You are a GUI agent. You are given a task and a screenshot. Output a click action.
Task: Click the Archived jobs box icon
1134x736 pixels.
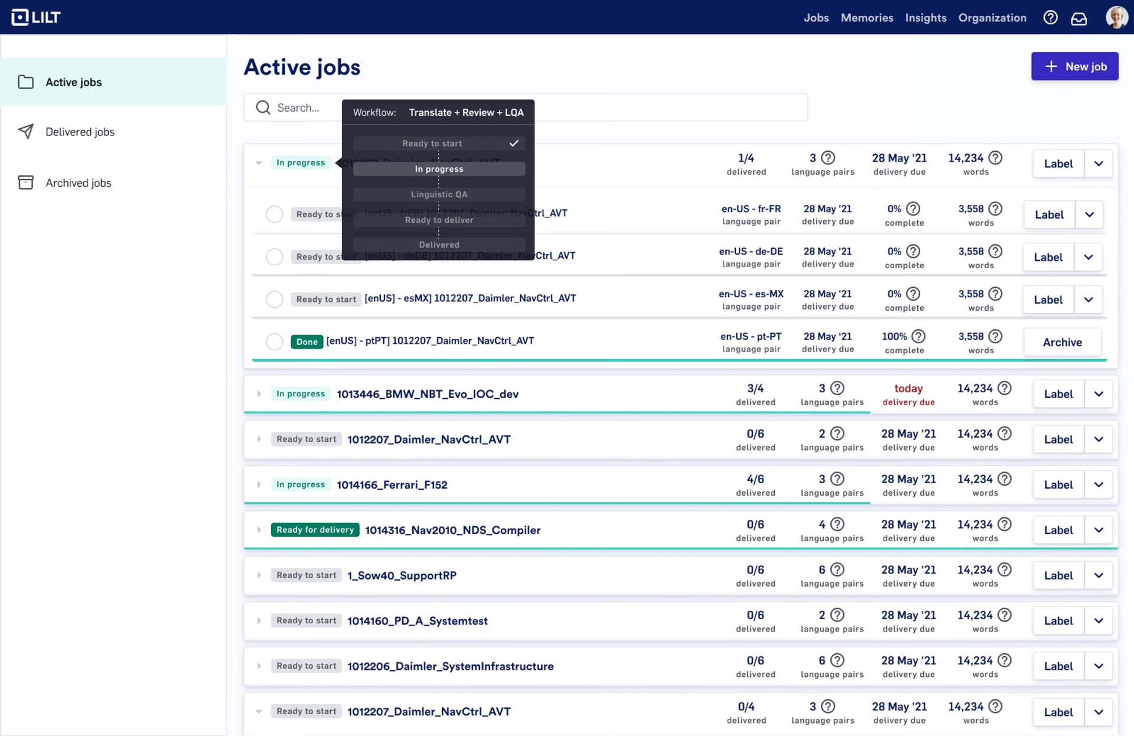pyautogui.click(x=25, y=183)
